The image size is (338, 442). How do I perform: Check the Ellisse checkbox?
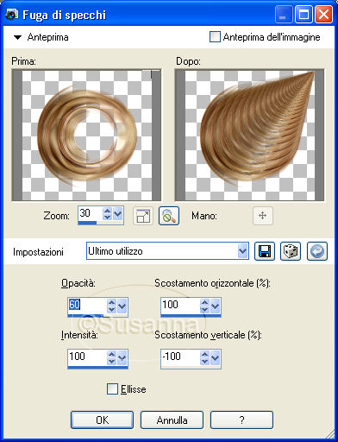[x=112, y=389]
